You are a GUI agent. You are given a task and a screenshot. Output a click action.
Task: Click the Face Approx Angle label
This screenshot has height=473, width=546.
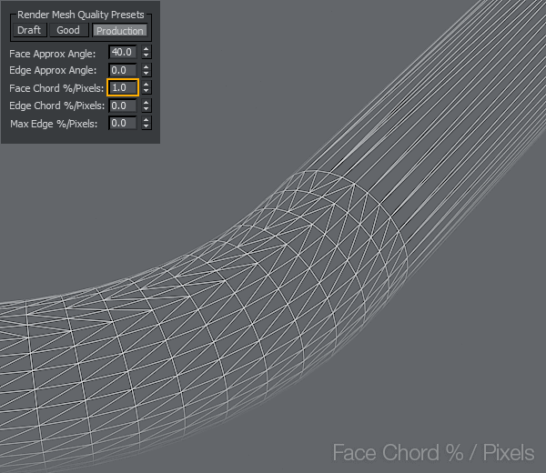tap(52, 54)
